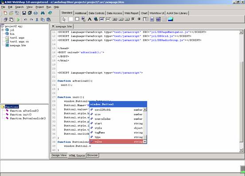The width and height of the screenshot is (245, 176).
Task: Pick the Label 'A' component icon
Action: (89, 19)
